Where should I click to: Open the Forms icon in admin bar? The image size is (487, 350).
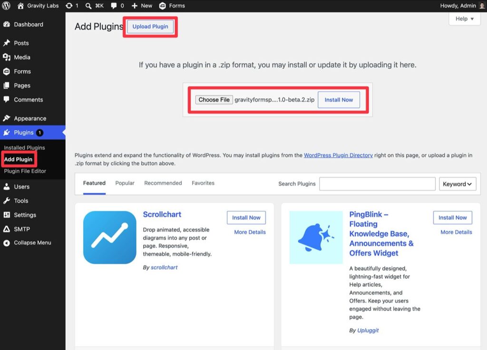point(163,6)
